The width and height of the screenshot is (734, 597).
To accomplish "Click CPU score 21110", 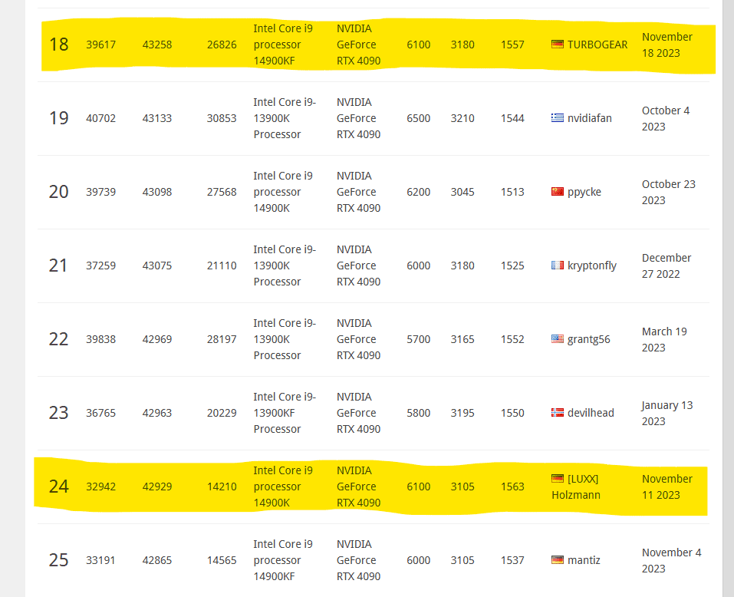I will pyautogui.click(x=222, y=266).
